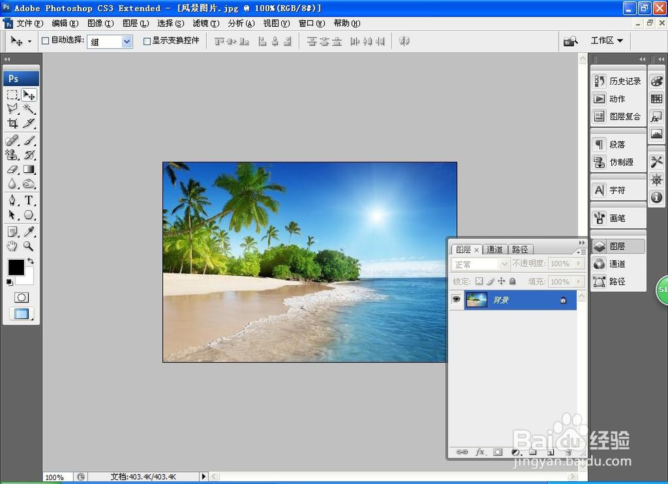Enable the 显示变换控件 checkbox
668x484 pixels.
(147, 41)
